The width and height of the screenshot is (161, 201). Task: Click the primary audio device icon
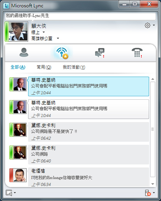click(x=9, y=193)
